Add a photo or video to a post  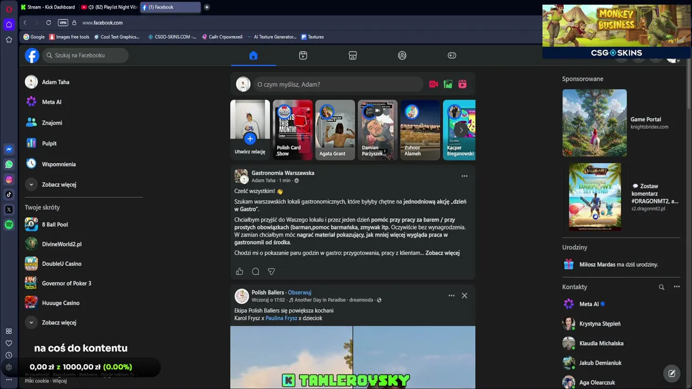448,84
